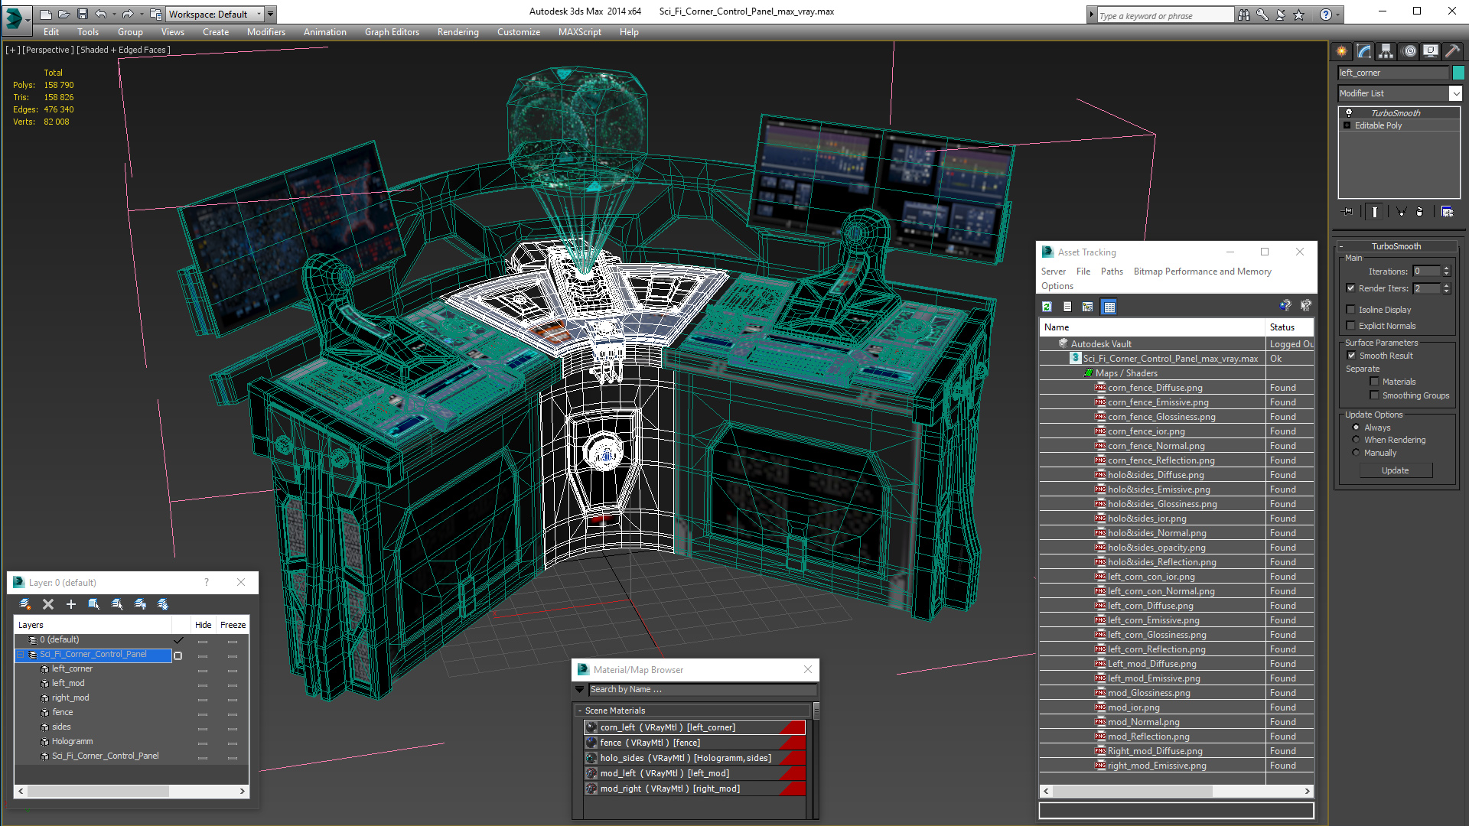Toggle TurboSmooth lightbulb visibility icon
Screen dimensions: 1469x826
tap(1349, 112)
